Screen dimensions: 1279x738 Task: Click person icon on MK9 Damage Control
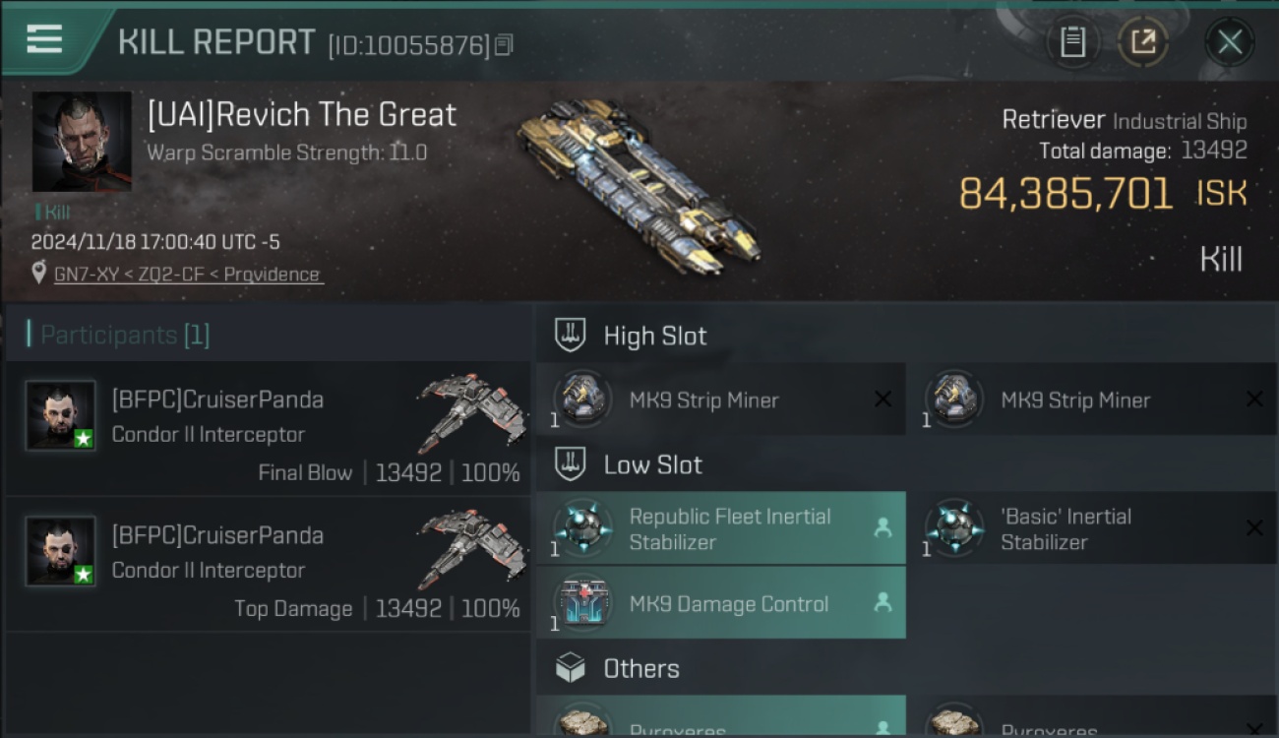point(883,603)
